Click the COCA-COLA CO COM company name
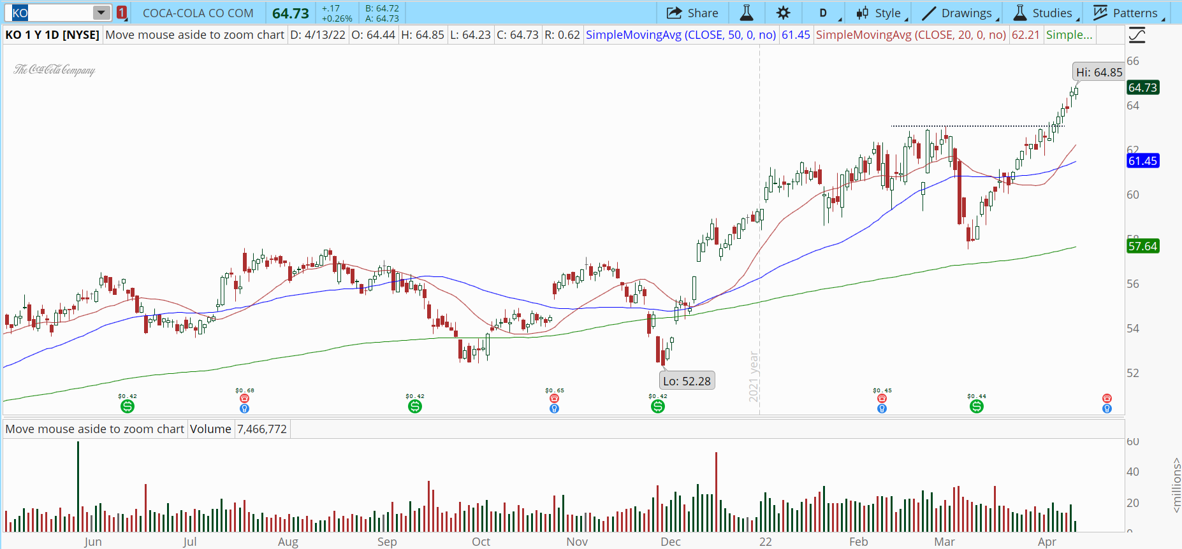The height and width of the screenshot is (549, 1182). pos(198,13)
